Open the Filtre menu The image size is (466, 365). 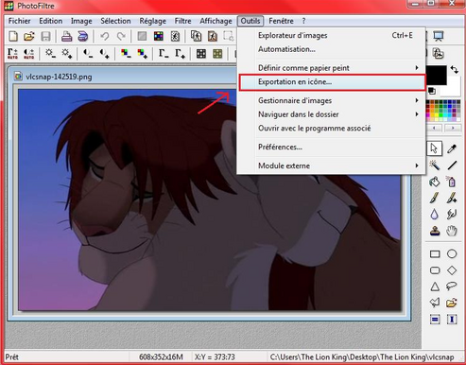182,21
